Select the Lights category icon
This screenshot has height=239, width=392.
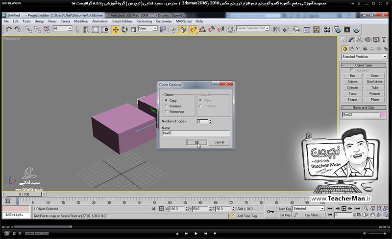click(358, 49)
